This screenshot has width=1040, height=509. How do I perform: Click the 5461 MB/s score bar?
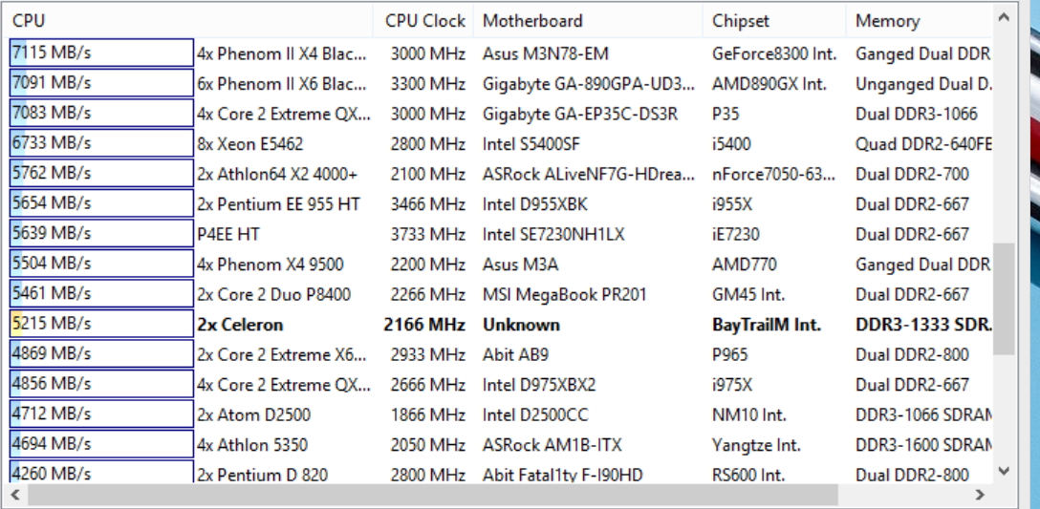click(101, 293)
